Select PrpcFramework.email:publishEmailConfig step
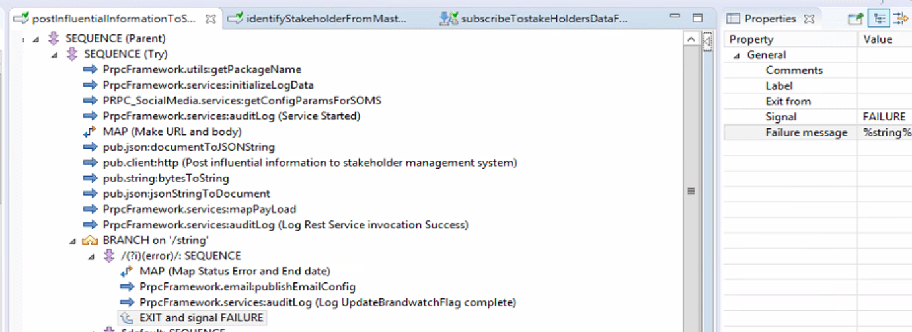 247,287
